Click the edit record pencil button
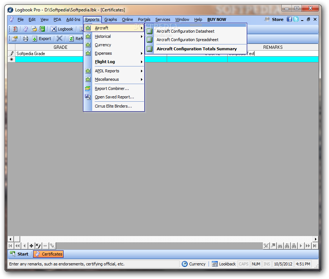Image resolution: width=329 pixels, height=279 pixels. [38, 246]
